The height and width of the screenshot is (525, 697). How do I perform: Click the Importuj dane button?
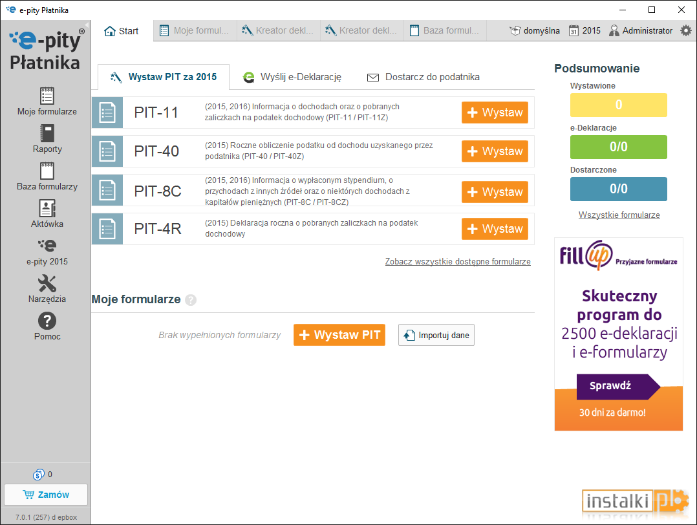pos(436,335)
